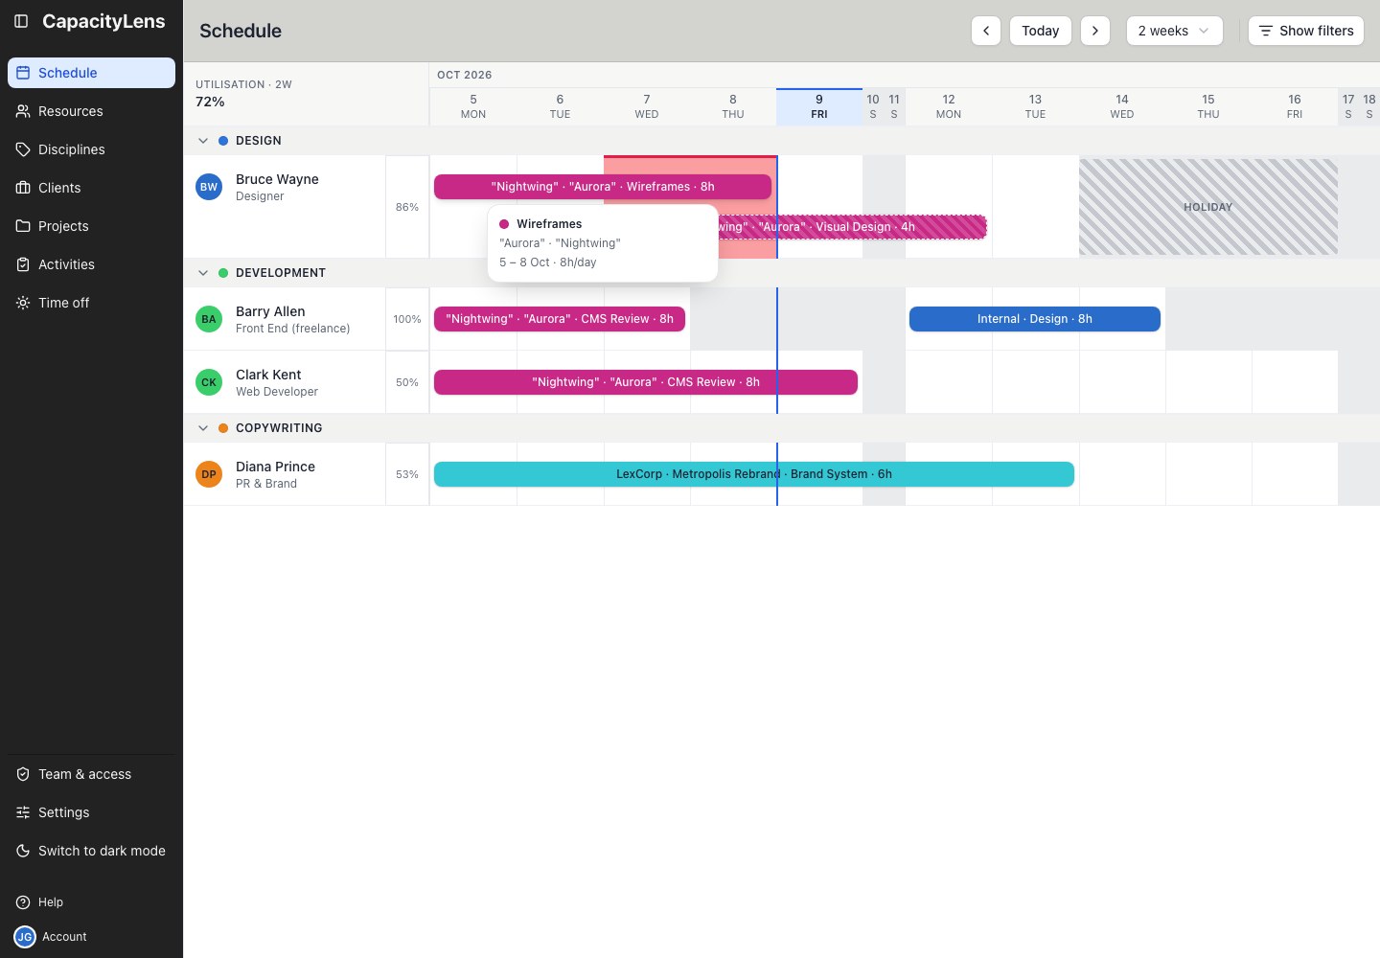
Task: Collapse the sidebar with the panel icon
Action: 21,21
